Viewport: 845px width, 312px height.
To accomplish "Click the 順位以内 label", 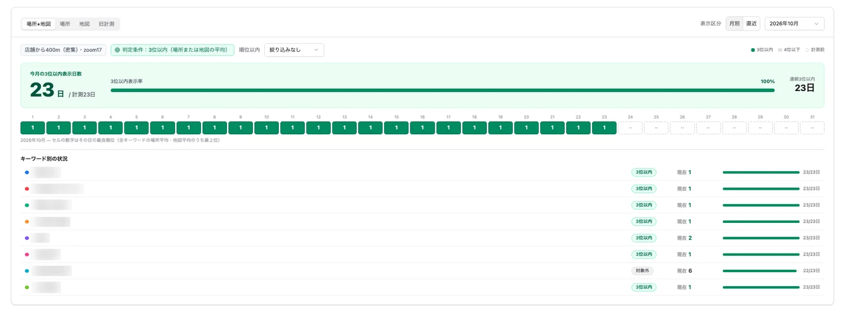I will 249,50.
